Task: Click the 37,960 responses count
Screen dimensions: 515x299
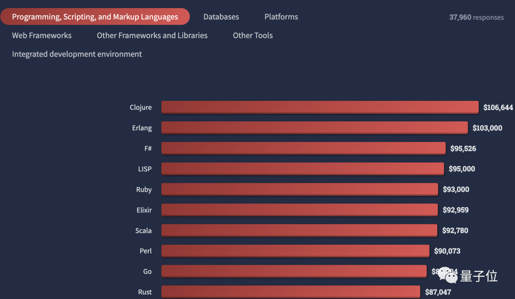Action: click(476, 17)
